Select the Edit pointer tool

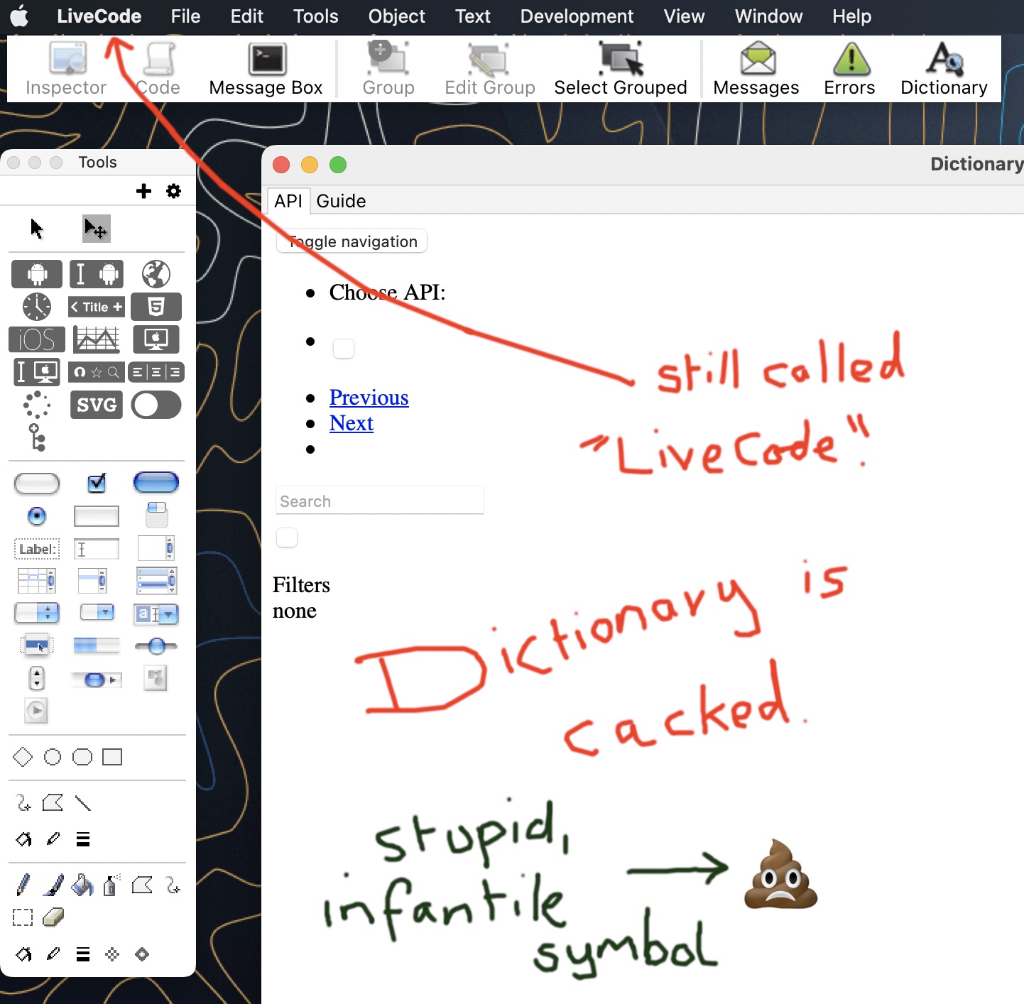coord(96,229)
